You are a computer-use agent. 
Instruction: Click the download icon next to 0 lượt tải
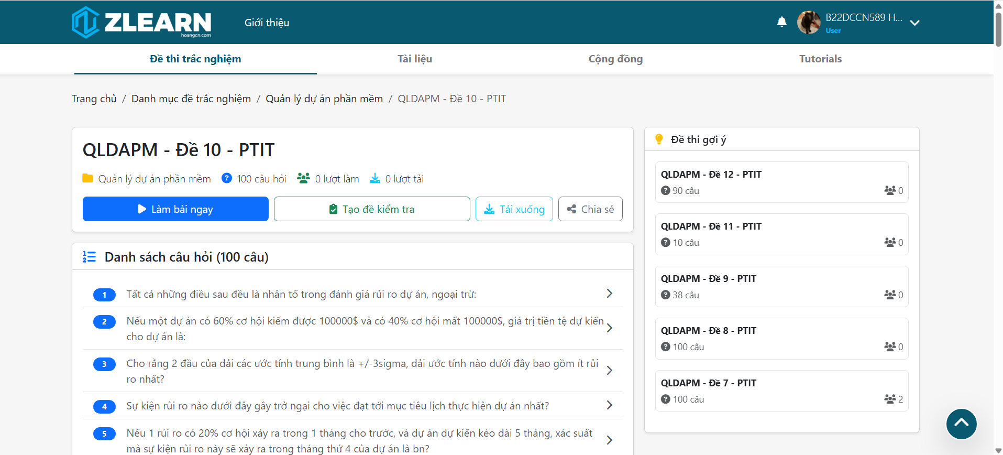375,179
